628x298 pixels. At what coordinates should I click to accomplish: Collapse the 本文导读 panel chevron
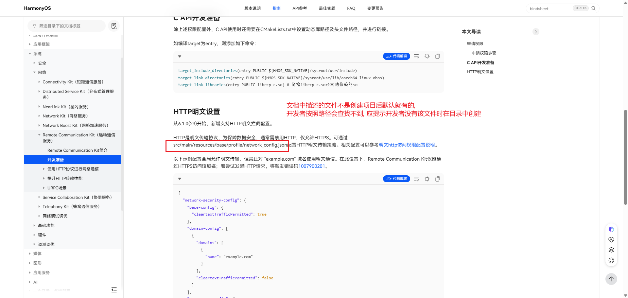536,32
